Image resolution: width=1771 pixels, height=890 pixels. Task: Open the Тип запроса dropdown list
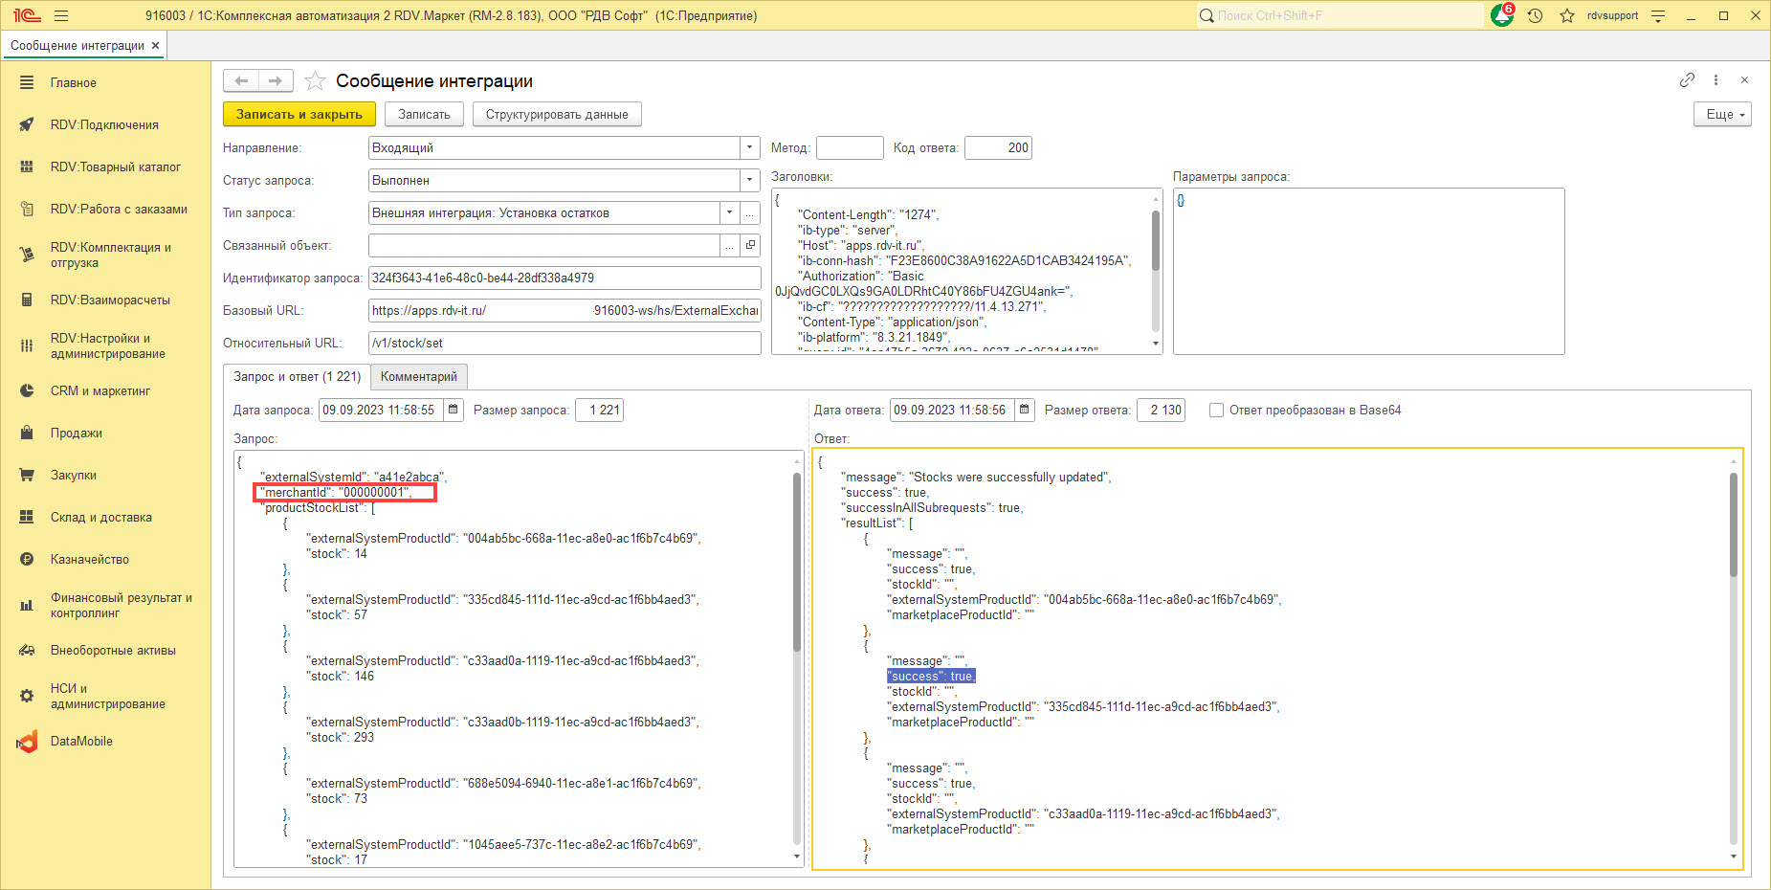coord(730,213)
